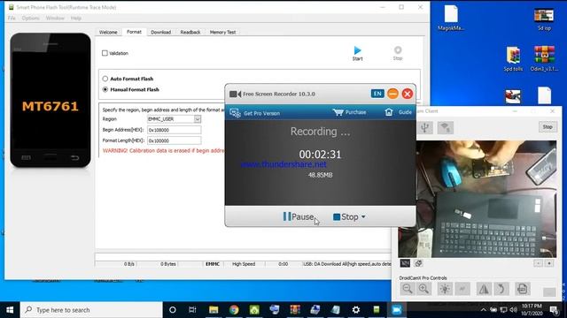This screenshot has width=567, height=318.
Task: Open File Explorer from the taskbar
Action: (214, 310)
